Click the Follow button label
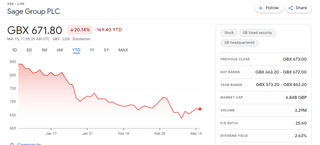Screen dimensions: 320x145 [x=272, y=8]
